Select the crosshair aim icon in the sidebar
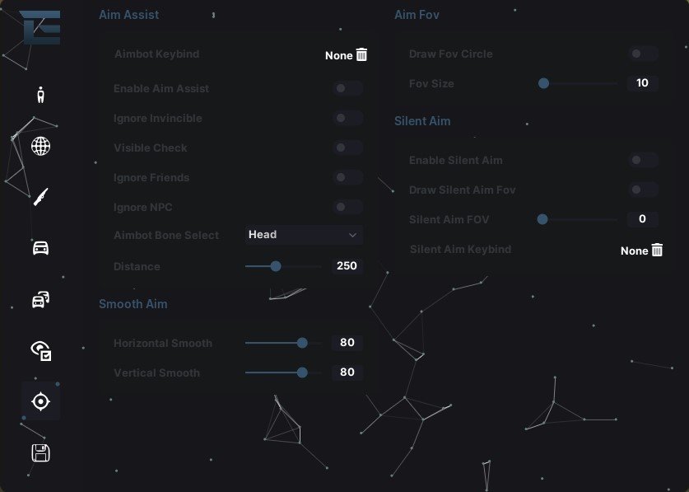Screen dimensions: 689x492 pos(41,401)
